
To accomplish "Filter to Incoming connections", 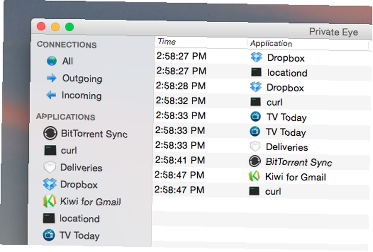I will click(82, 95).
